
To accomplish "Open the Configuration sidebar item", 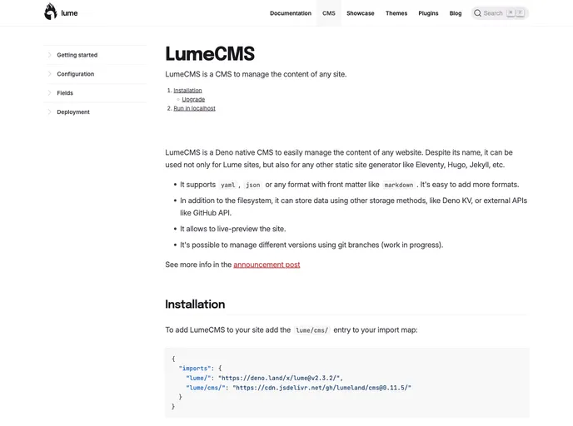I will [x=75, y=74].
